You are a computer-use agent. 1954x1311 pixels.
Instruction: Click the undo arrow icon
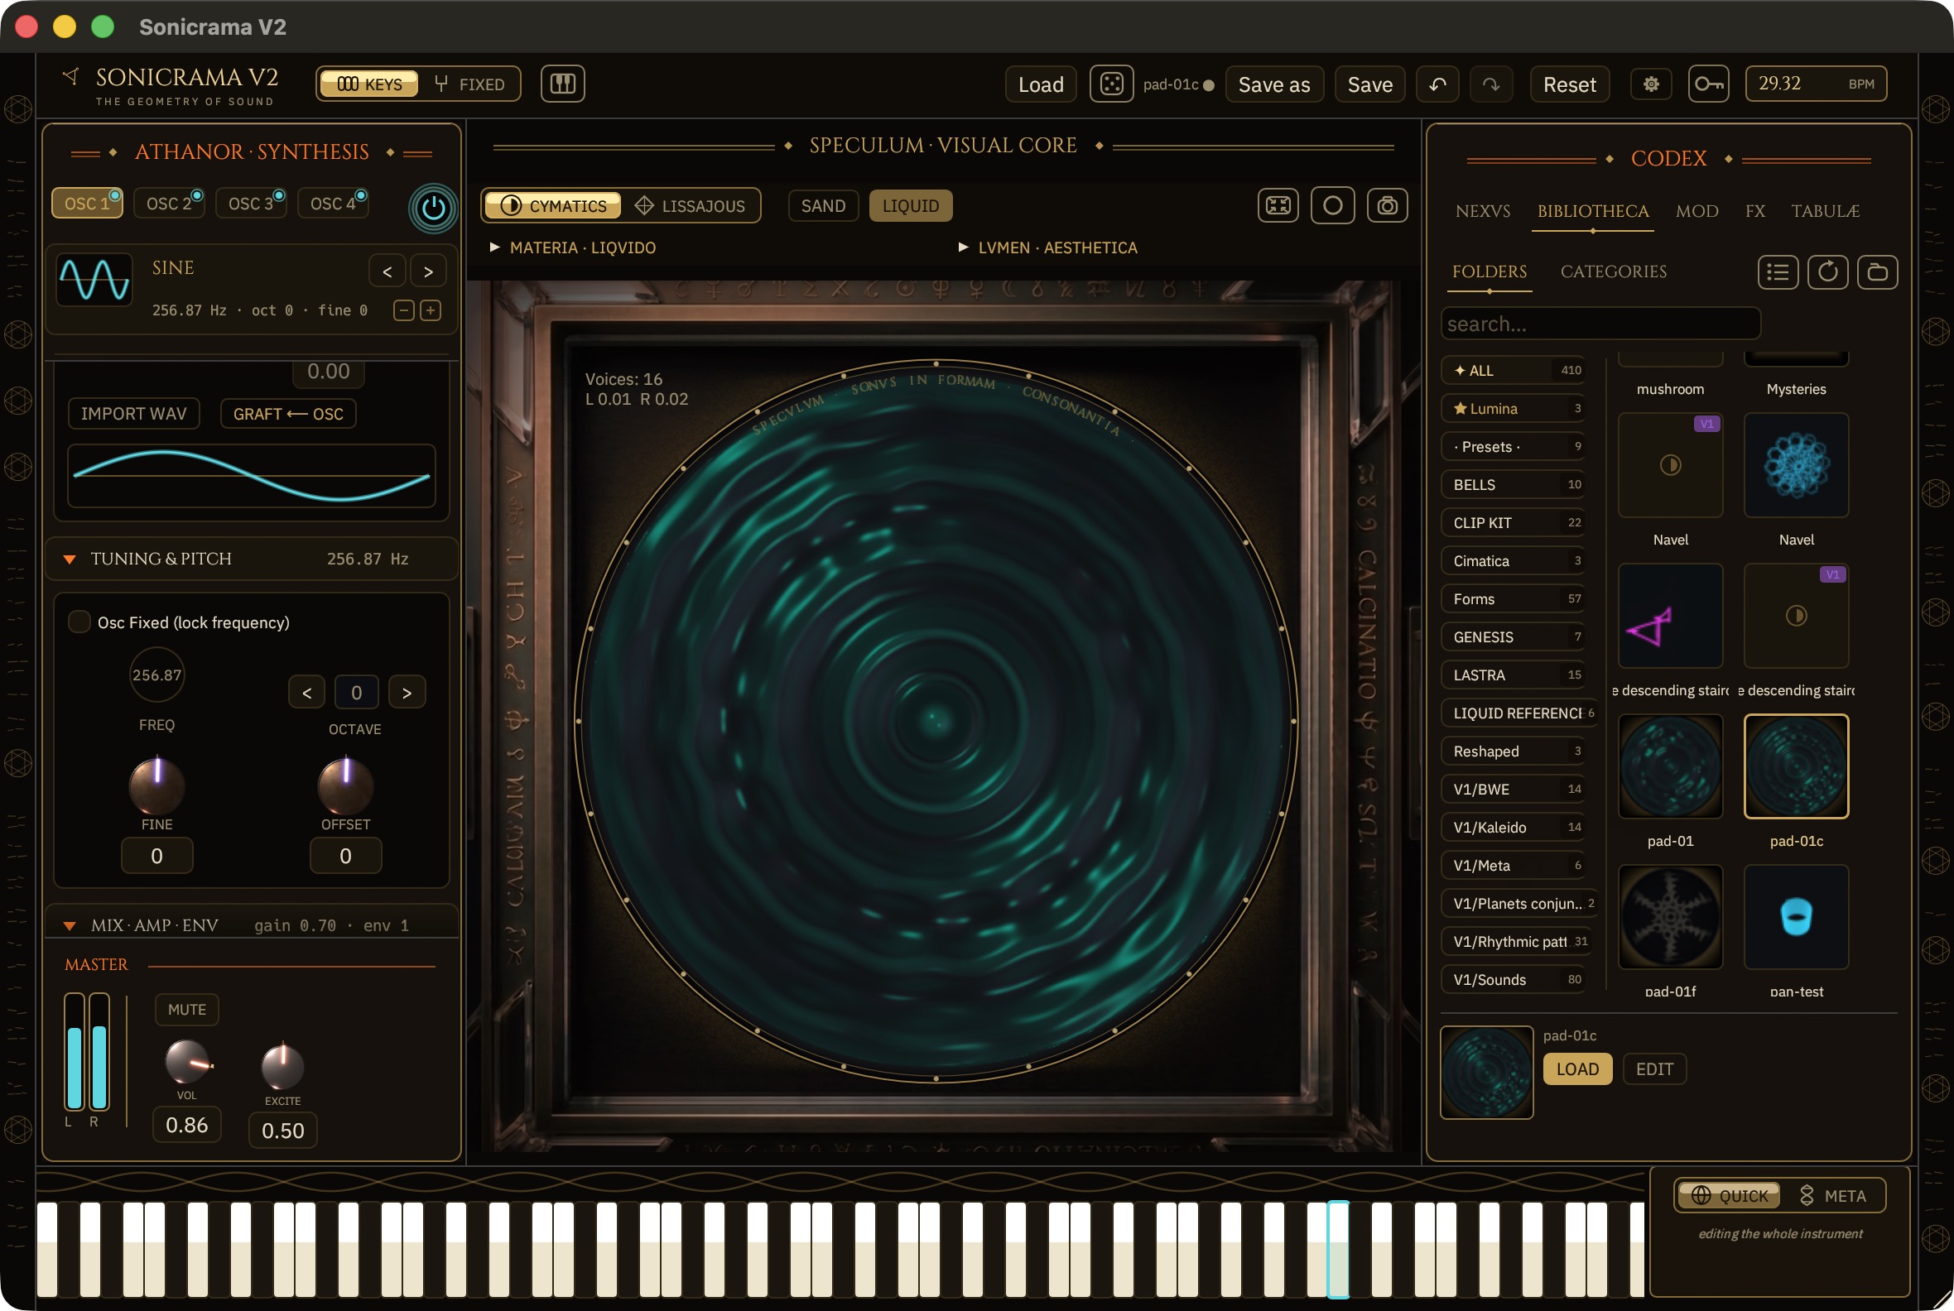(x=1437, y=84)
